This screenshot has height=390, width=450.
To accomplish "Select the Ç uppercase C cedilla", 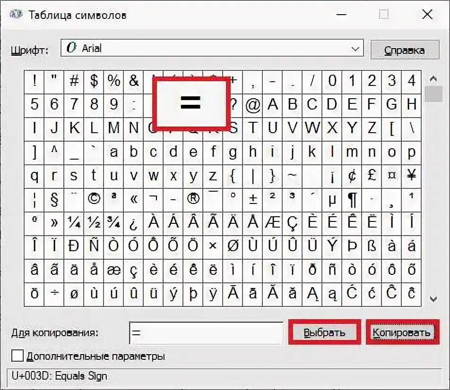I will coord(292,224).
